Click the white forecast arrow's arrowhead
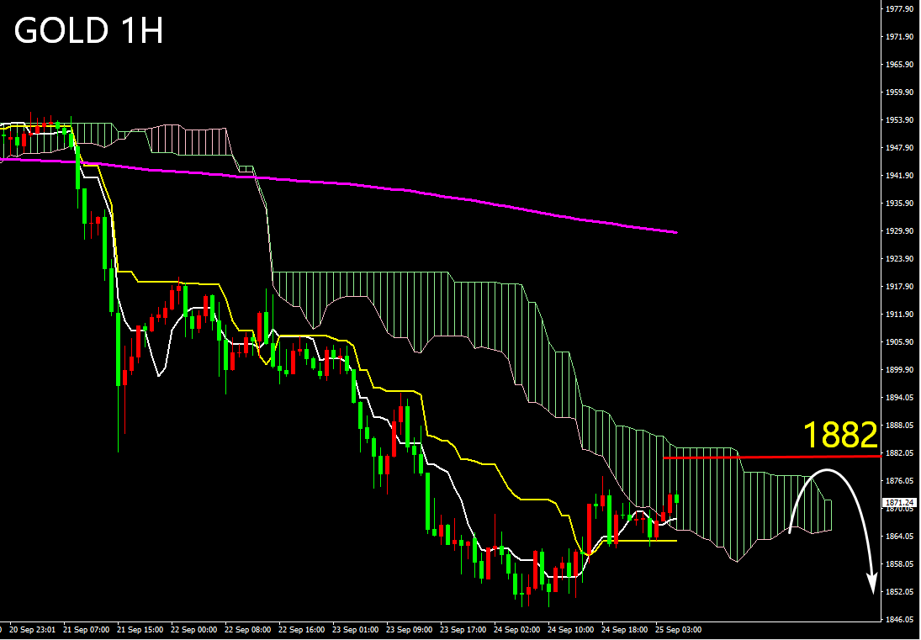The image size is (921, 640). [871, 586]
